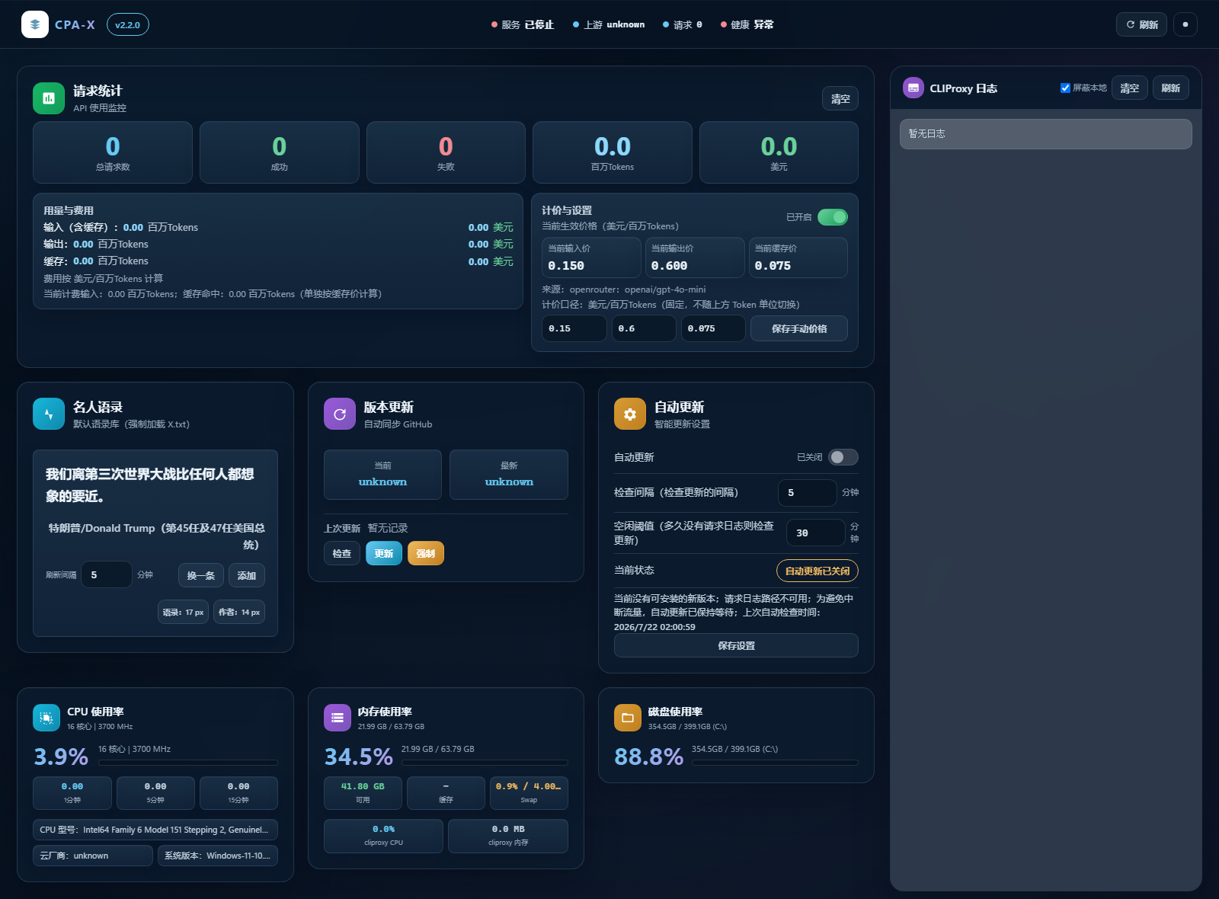
Task: Click the Swap usage box
Action: (529, 793)
